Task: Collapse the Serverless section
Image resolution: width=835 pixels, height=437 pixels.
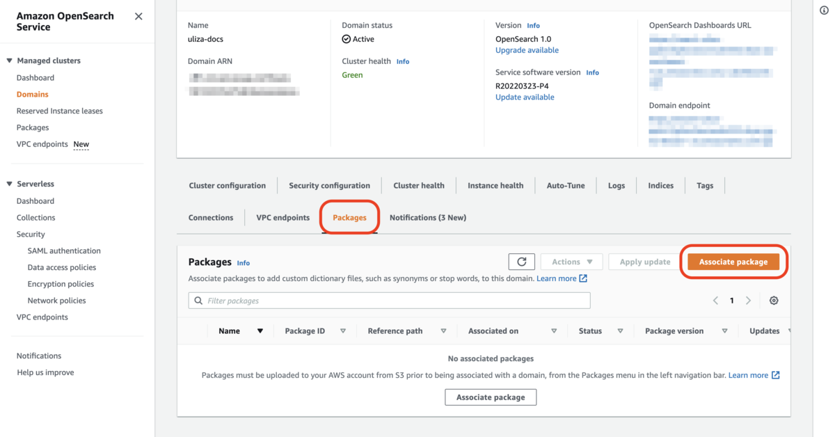Action: [x=10, y=184]
